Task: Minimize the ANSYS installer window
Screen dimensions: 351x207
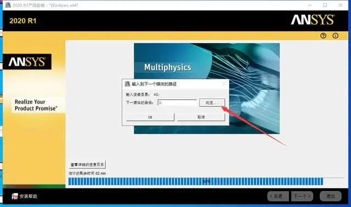Action: [310, 5]
